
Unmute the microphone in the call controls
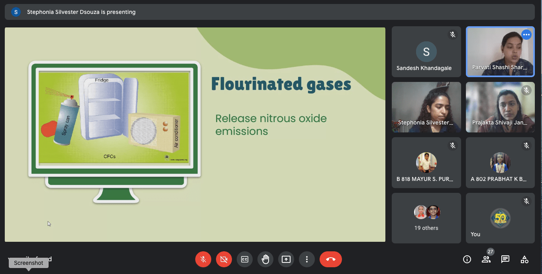click(203, 259)
